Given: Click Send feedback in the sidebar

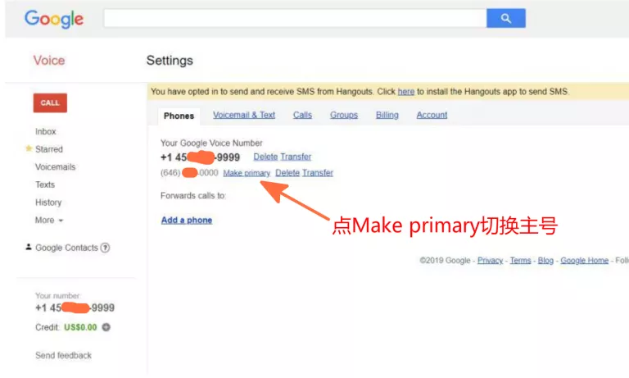Looking at the screenshot, I should (x=63, y=355).
